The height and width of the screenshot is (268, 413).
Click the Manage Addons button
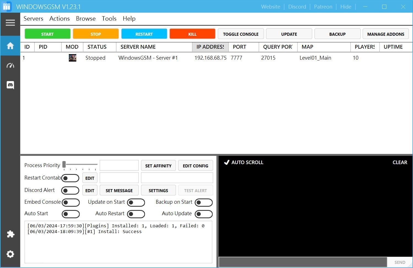point(386,34)
